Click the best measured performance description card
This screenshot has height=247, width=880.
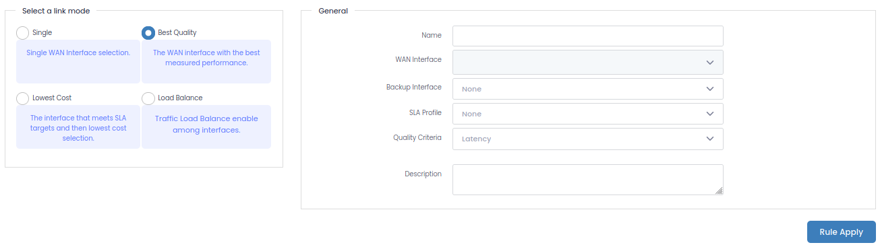206,61
